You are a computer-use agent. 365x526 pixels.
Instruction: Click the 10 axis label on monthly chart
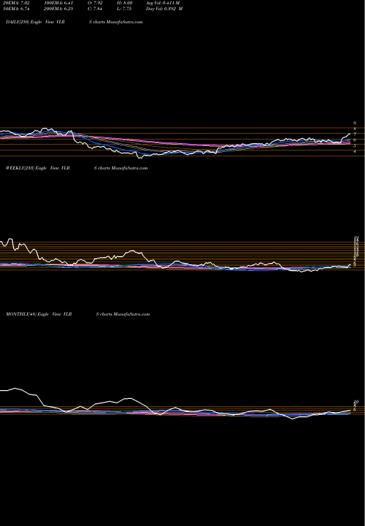click(356, 402)
